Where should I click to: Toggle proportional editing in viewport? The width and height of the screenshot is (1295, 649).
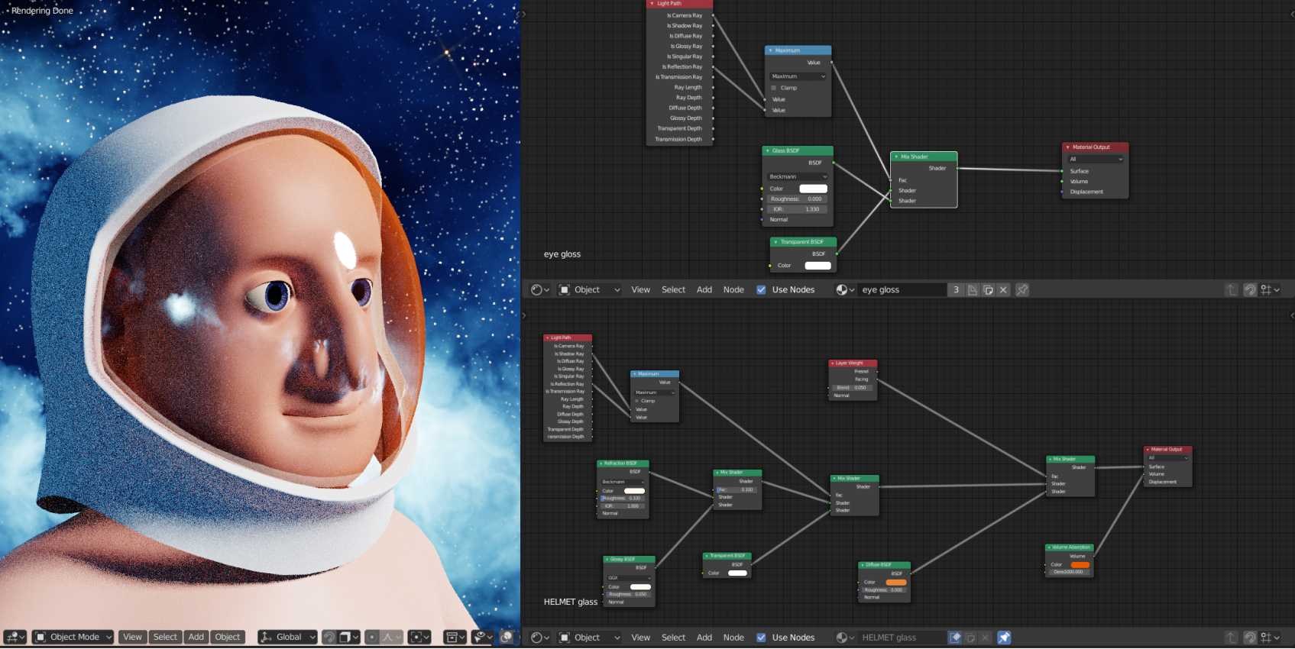[372, 637]
